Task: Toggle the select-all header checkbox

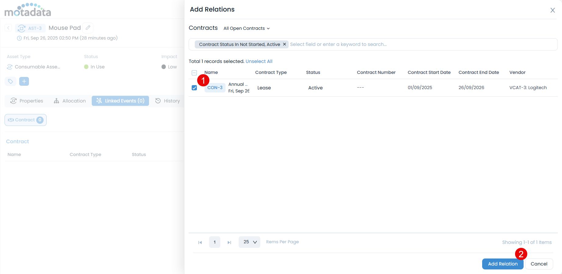Action: point(194,73)
